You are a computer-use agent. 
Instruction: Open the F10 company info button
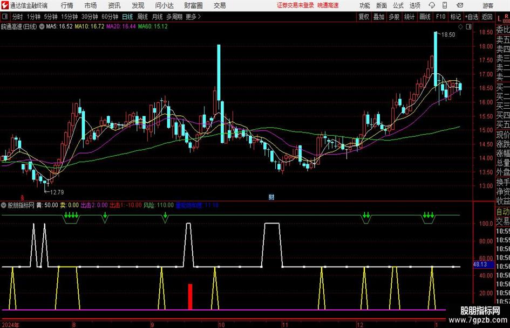[x=440, y=17]
